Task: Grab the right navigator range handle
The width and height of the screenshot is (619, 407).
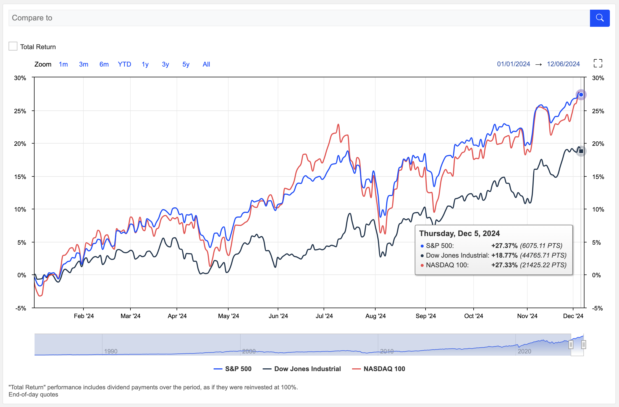Action: (x=584, y=345)
